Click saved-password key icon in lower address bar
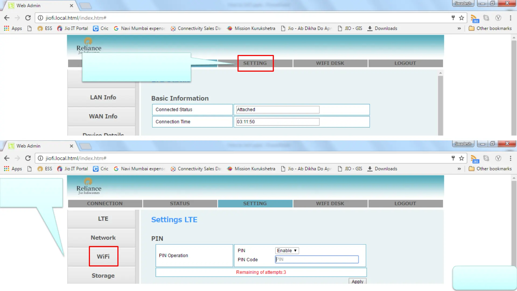The height and width of the screenshot is (291, 517). click(453, 158)
